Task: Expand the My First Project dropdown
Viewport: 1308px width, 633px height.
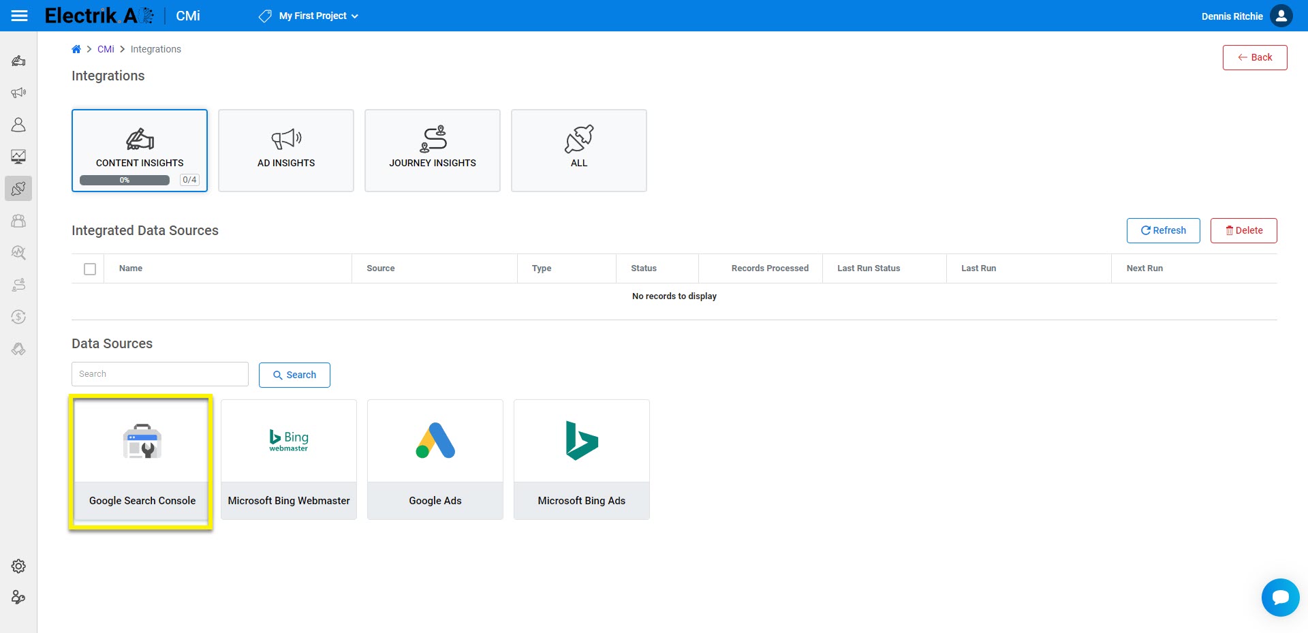Action: coord(308,15)
